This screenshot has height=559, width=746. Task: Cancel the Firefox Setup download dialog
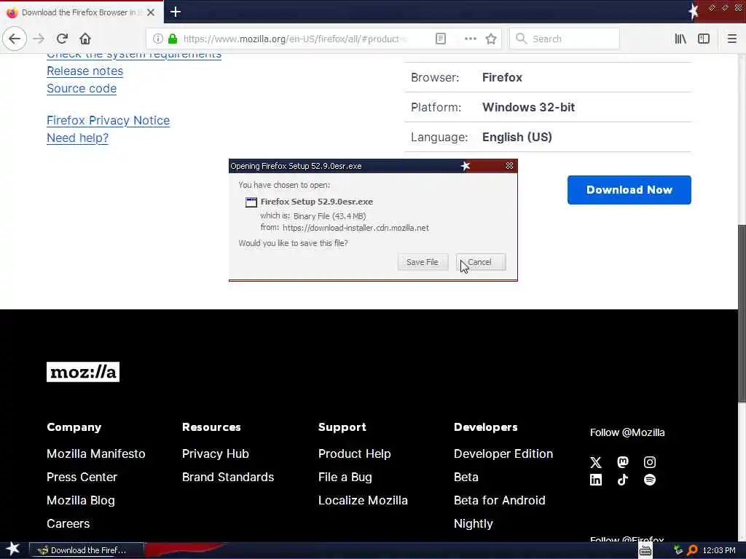(481, 262)
